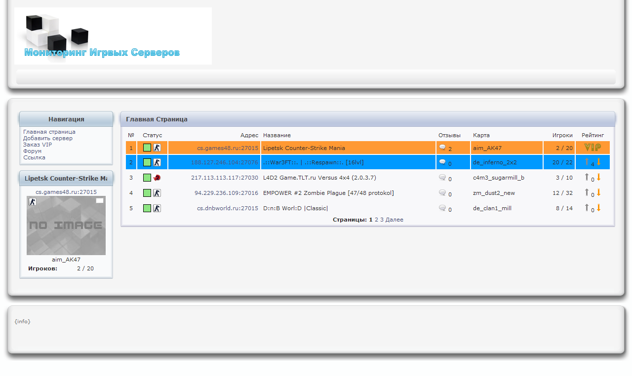Screen dimensions: 632x376
Task: Click the site logo banner
Action: (113, 36)
